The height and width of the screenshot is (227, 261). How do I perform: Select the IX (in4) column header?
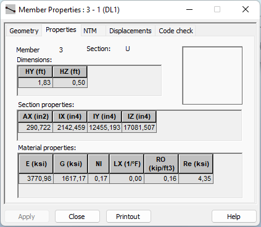[x=70, y=116]
